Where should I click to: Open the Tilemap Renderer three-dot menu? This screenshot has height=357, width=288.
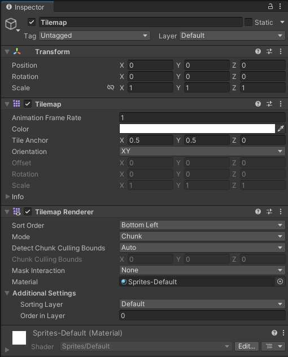pos(281,211)
